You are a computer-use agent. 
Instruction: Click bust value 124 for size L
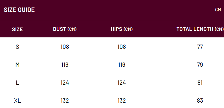[65, 83]
